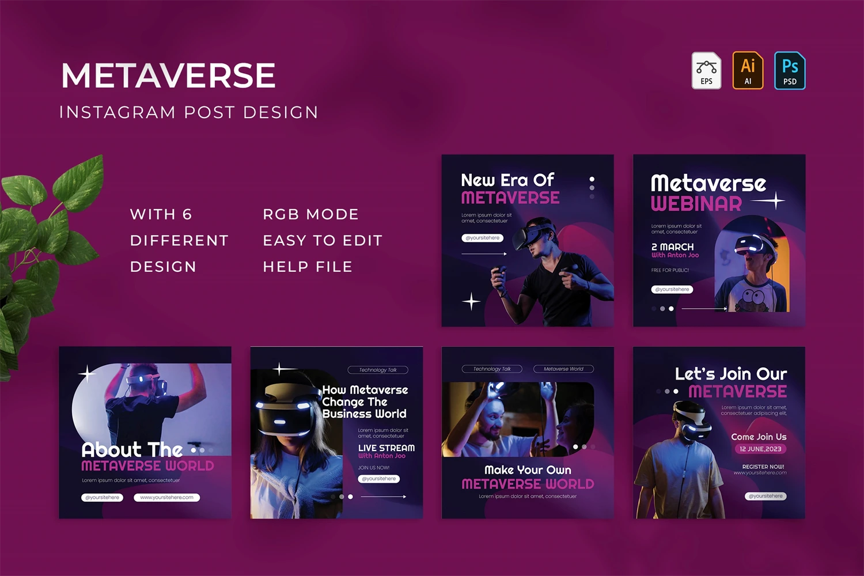
Task: Click sparkle star above the How Metaverse headline
Action: point(280,369)
